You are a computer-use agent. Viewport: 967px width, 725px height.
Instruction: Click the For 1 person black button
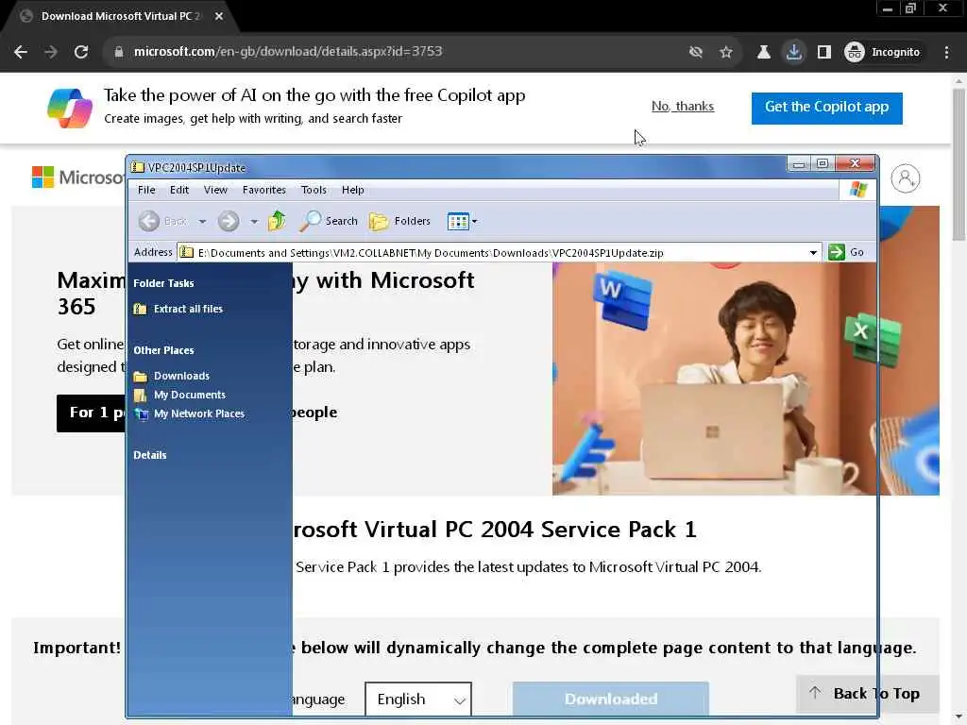tap(91, 413)
